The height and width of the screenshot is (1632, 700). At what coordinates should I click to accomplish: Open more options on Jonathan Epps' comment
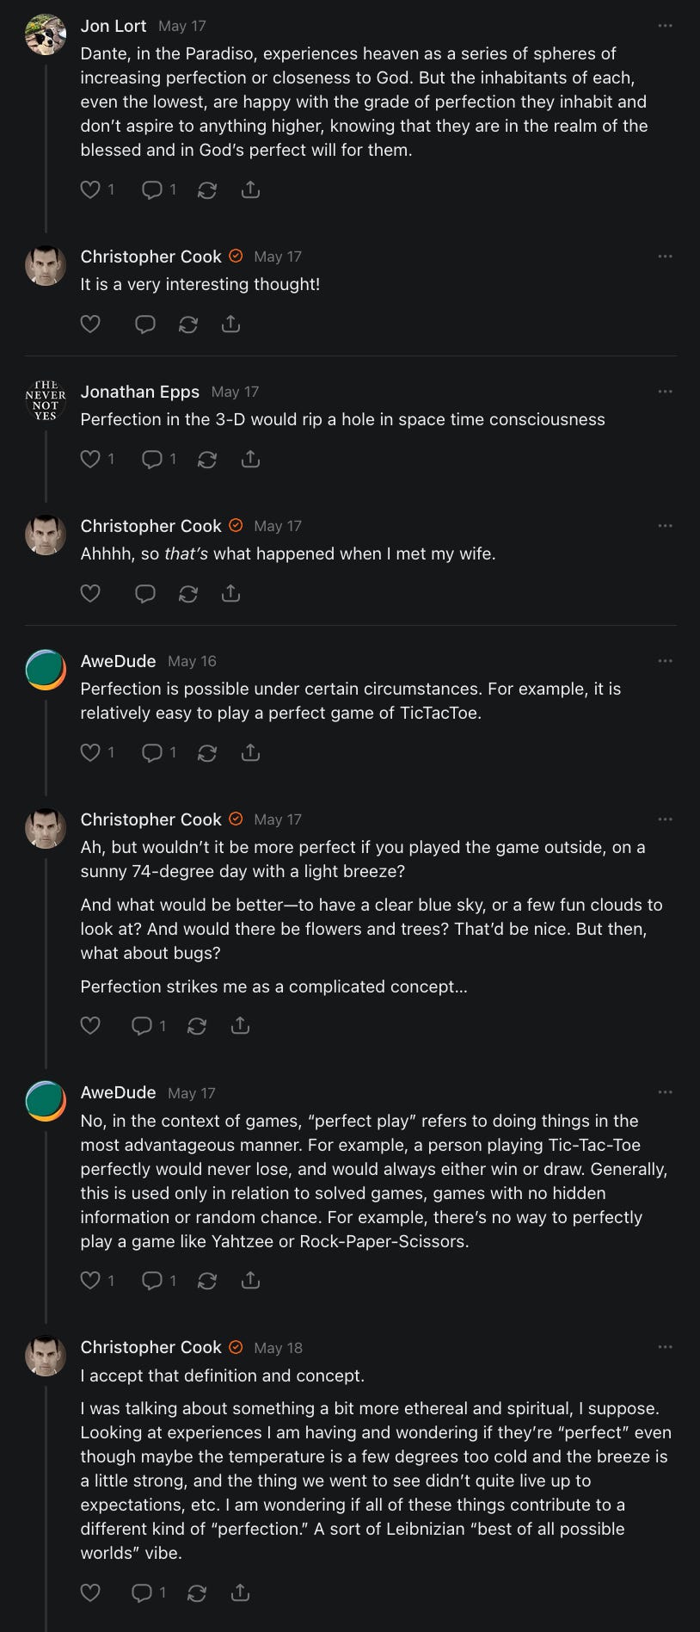665,392
